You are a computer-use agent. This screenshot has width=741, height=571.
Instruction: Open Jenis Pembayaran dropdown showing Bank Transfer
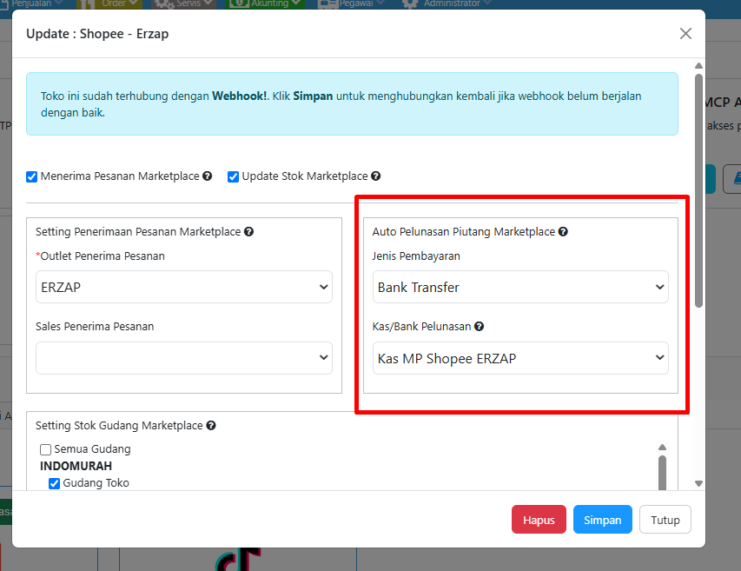pos(520,287)
